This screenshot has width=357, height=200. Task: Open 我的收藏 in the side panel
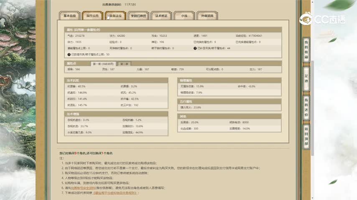point(306,50)
